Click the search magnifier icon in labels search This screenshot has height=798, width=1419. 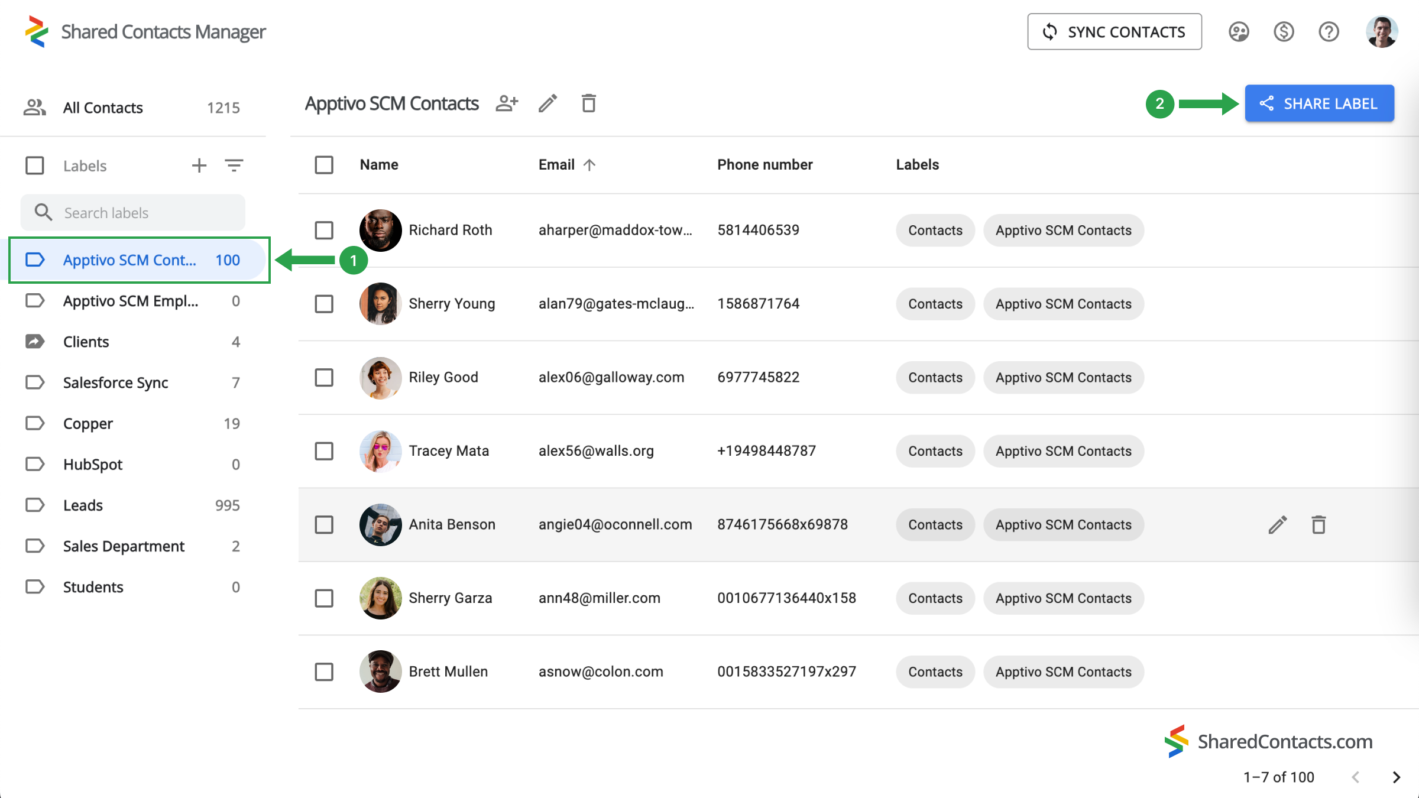pos(43,212)
